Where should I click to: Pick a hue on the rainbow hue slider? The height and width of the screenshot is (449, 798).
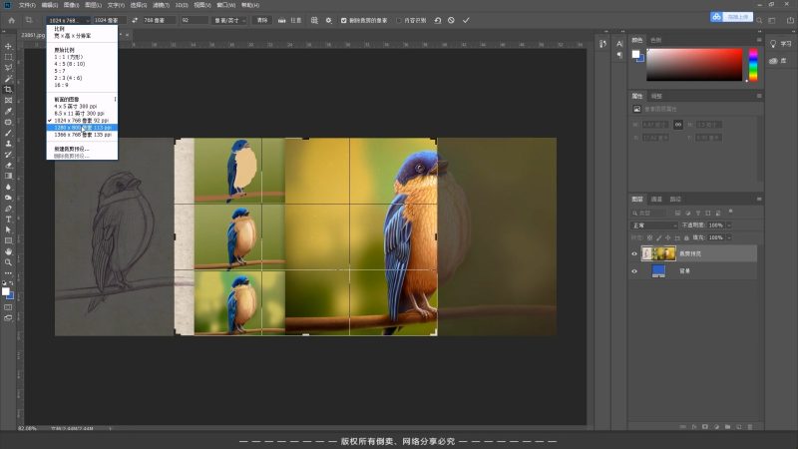(753, 65)
